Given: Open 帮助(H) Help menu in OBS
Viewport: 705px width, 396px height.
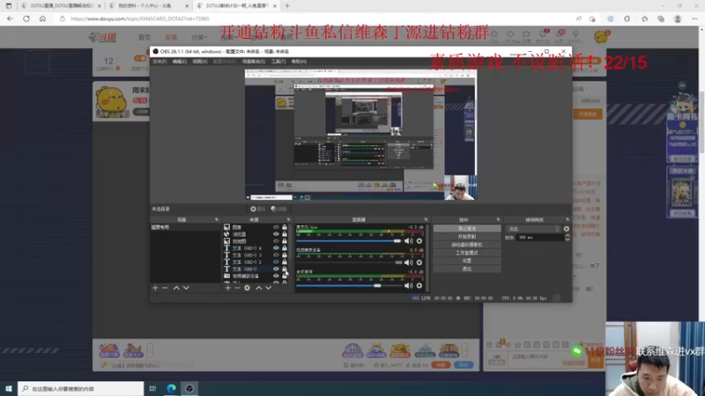Looking at the screenshot, I should pyautogui.click(x=299, y=62).
